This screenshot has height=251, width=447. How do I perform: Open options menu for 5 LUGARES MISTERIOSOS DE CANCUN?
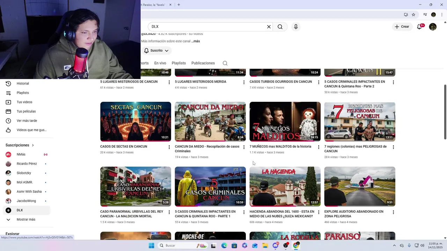pyautogui.click(x=169, y=82)
